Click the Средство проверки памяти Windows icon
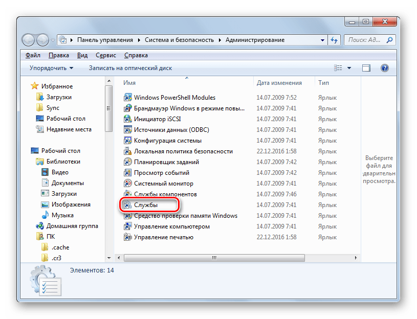Image resolution: width=417 pixels, height=319 pixels. pos(127,216)
